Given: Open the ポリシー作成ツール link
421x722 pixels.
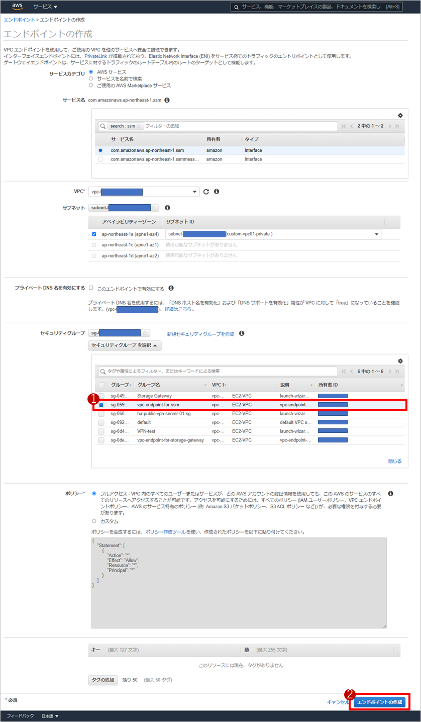Looking at the screenshot, I should point(166,531).
